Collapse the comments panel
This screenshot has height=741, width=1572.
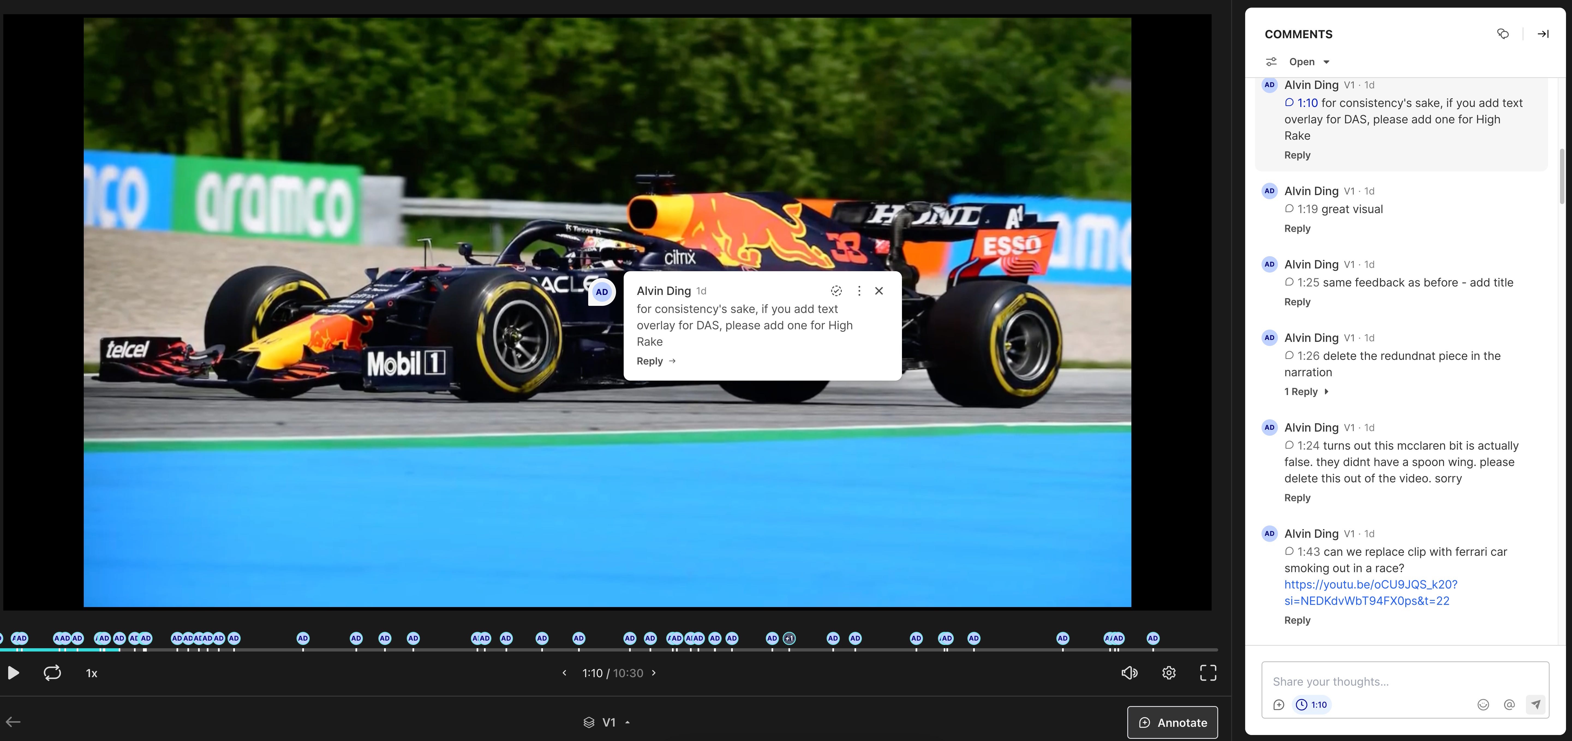pyautogui.click(x=1543, y=34)
